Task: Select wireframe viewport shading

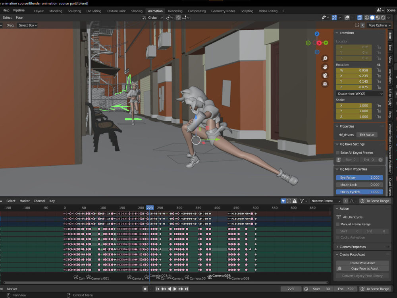Action: pyautogui.click(x=366, y=17)
